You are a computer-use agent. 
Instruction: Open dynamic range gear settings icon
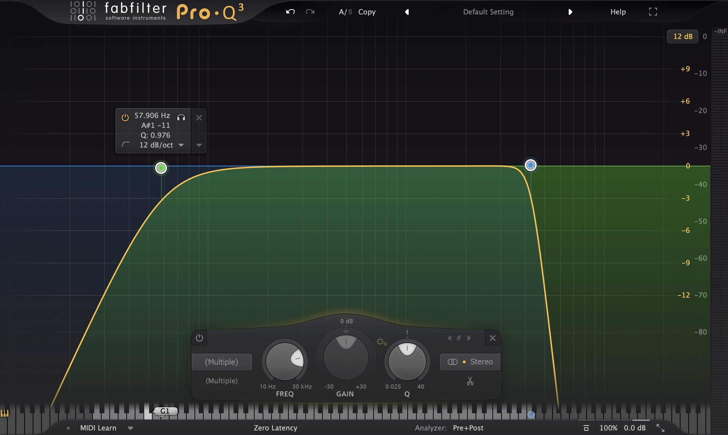pyautogui.click(x=382, y=342)
